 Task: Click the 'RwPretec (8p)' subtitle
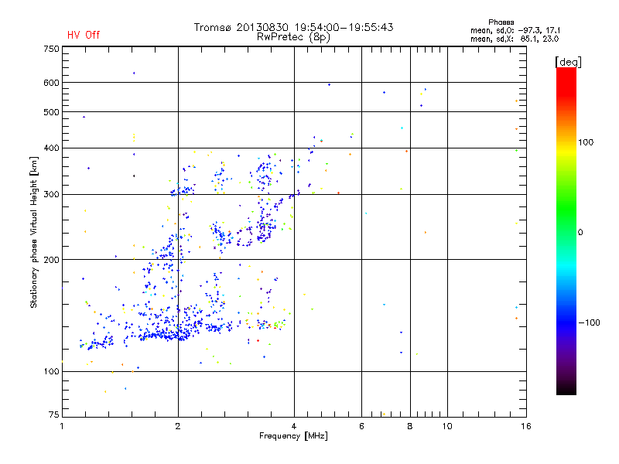pos(293,37)
